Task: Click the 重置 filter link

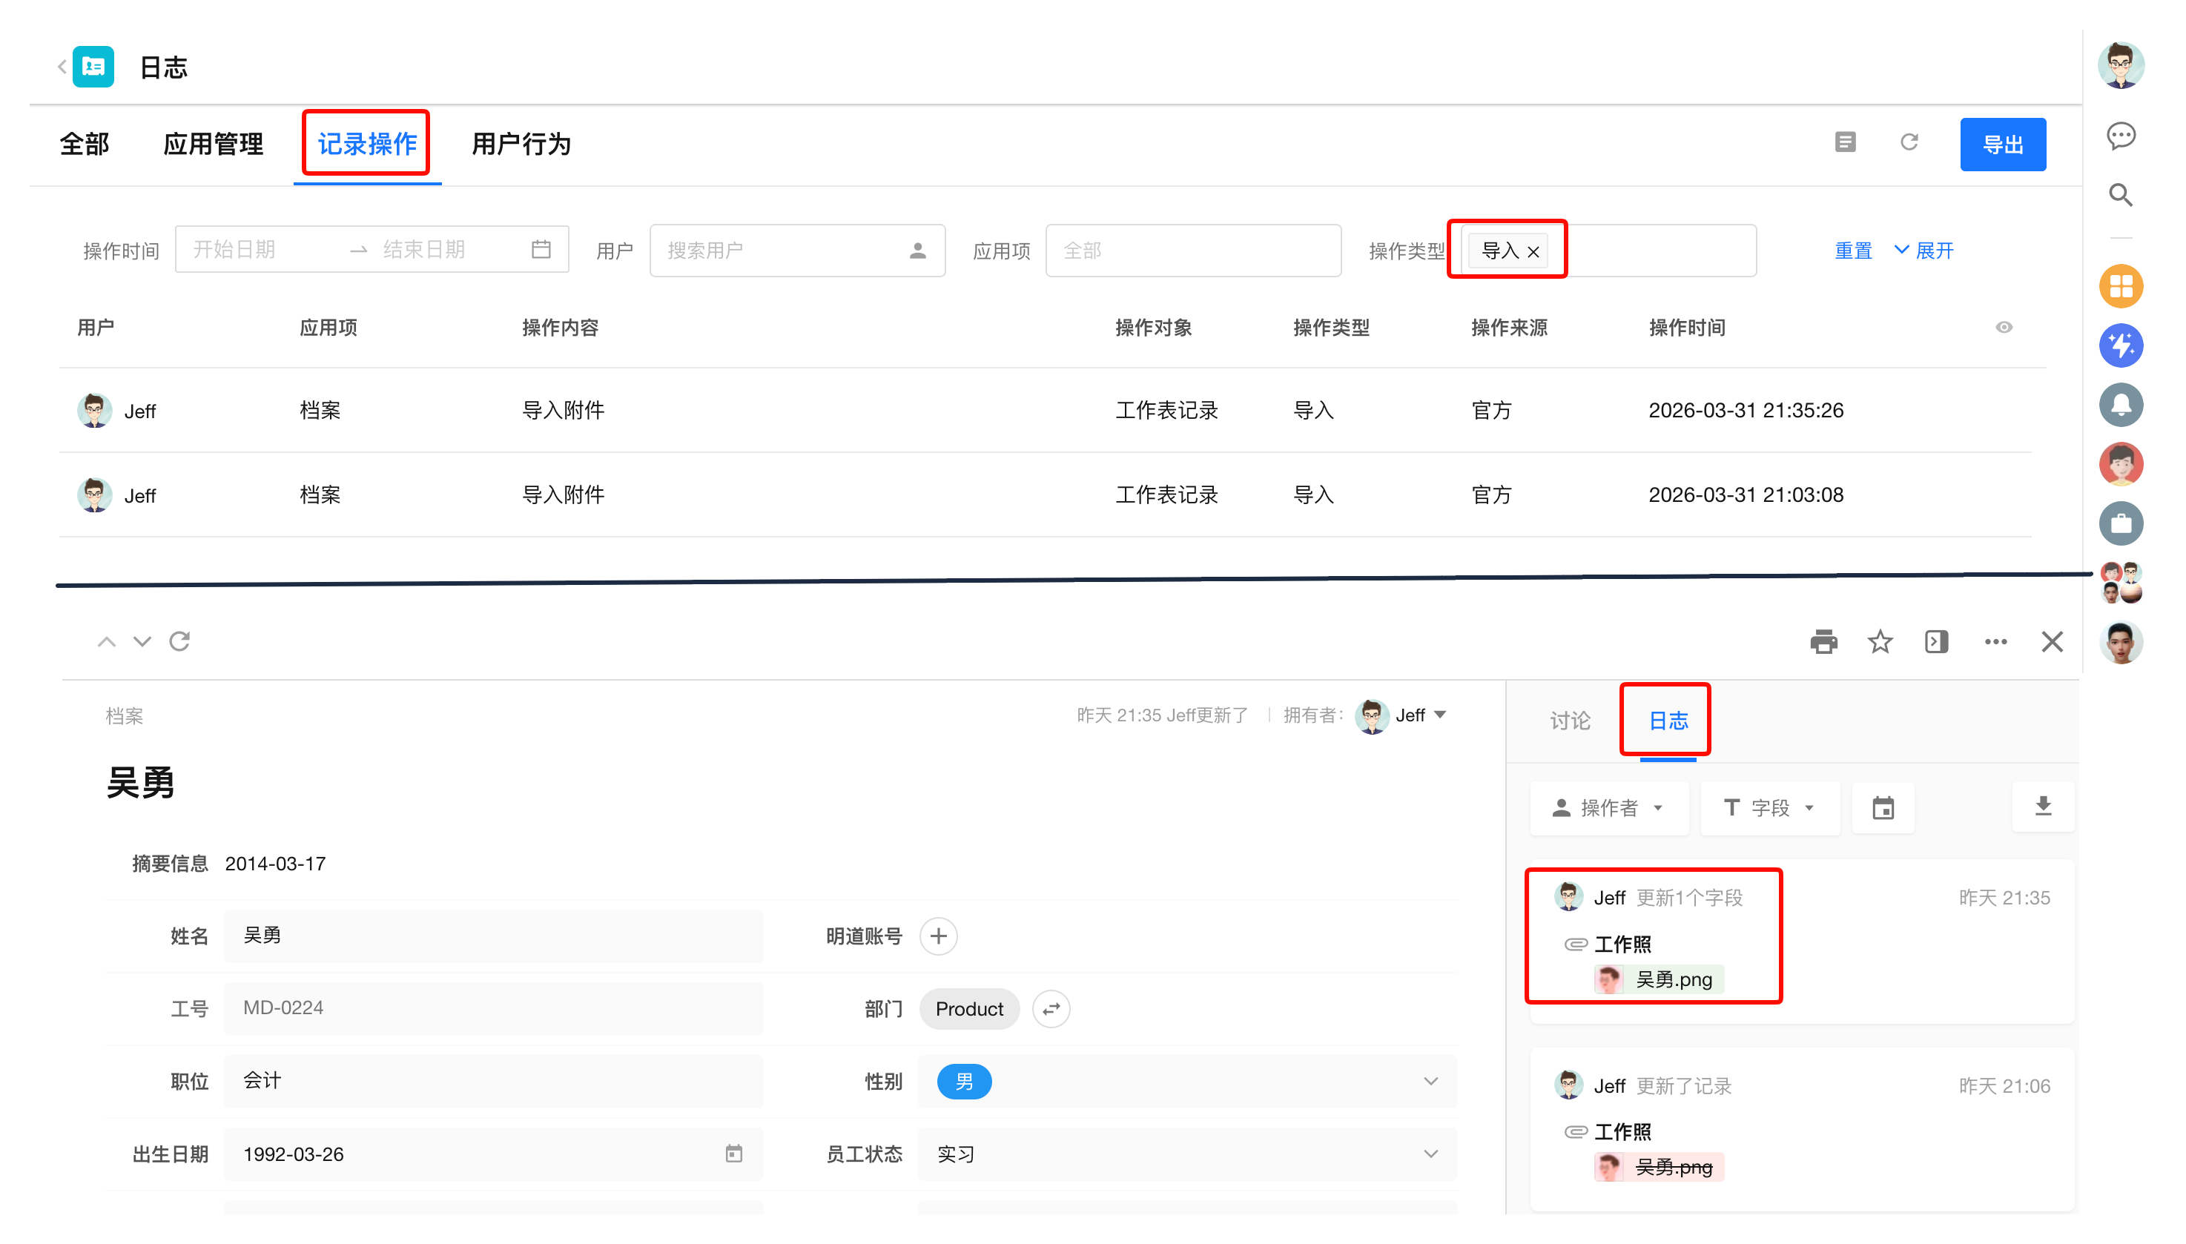Action: (x=1853, y=251)
